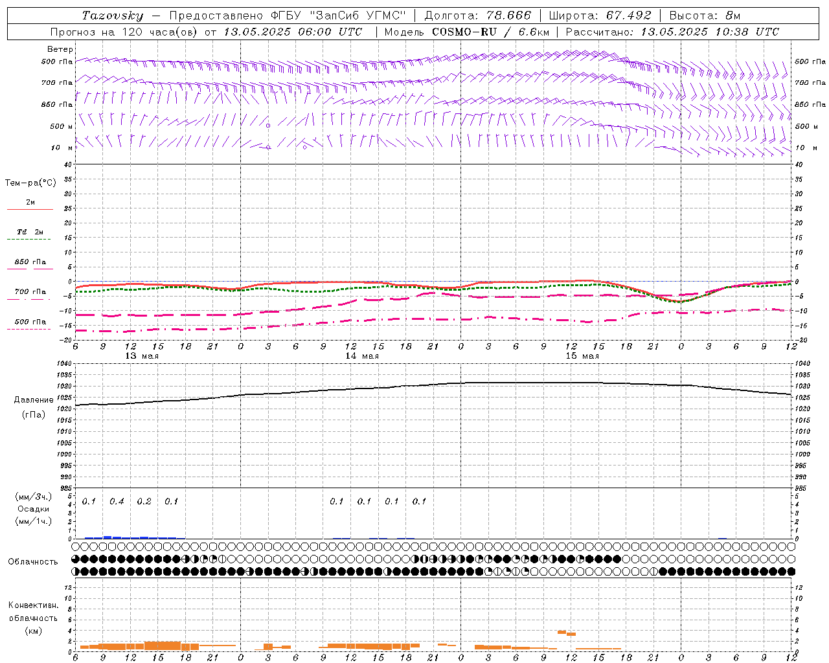Click the Конвективн. panel label
The height and width of the screenshot is (663, 829).
coord(34,606)
